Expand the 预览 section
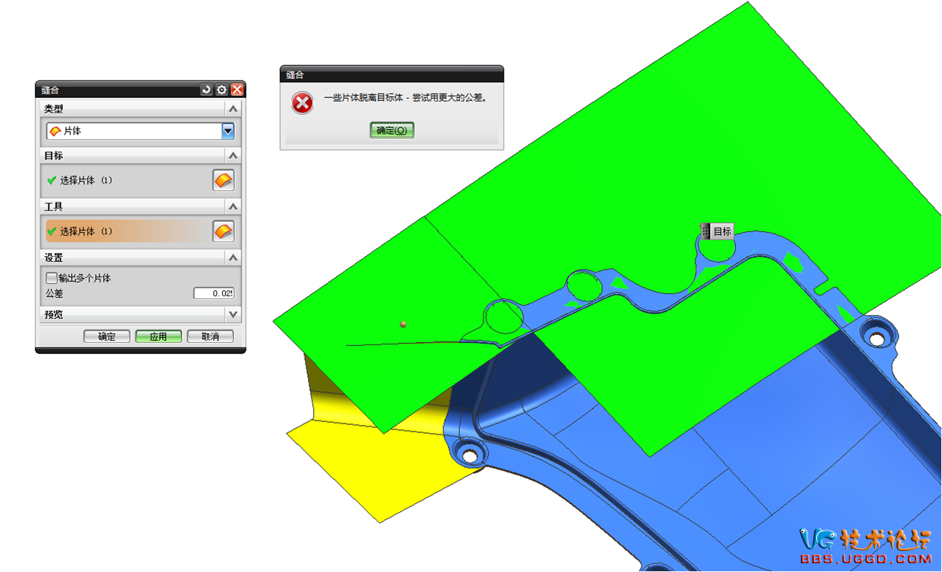 tap(233, 315)
